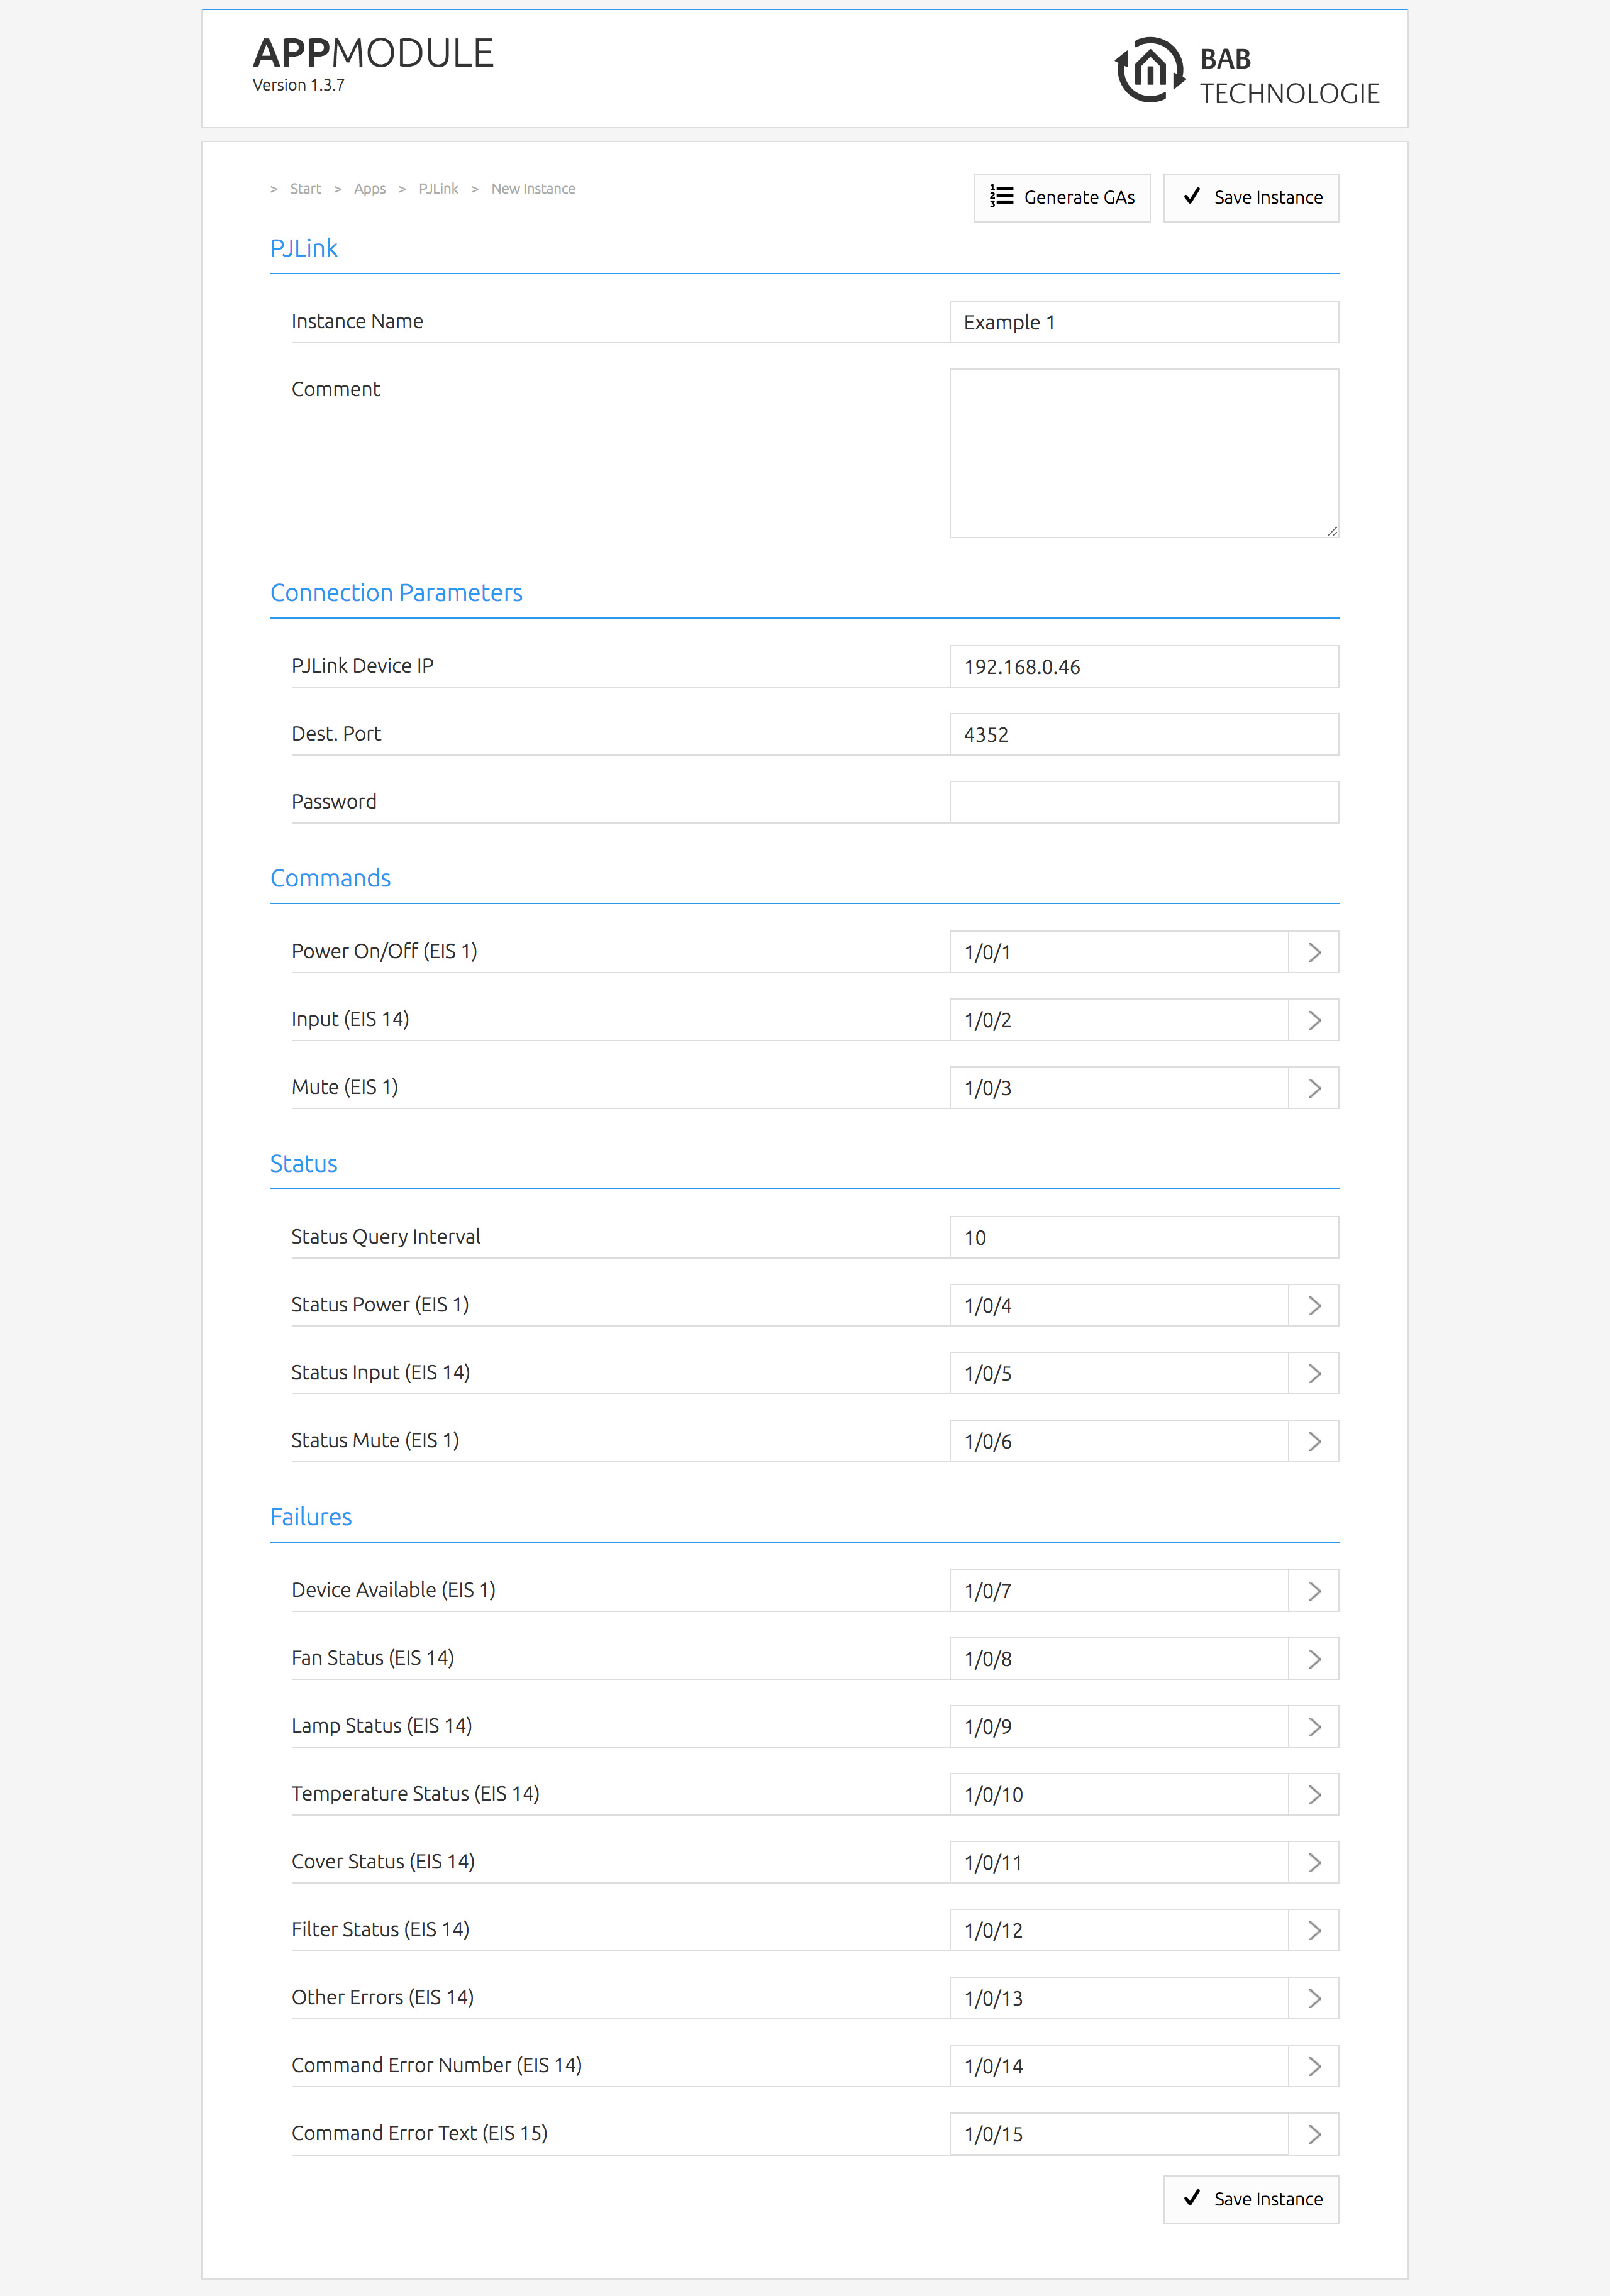Click into the Comment text area
The height and width of the screenshot is (2296, 1610).
[x=1143, y=453]
